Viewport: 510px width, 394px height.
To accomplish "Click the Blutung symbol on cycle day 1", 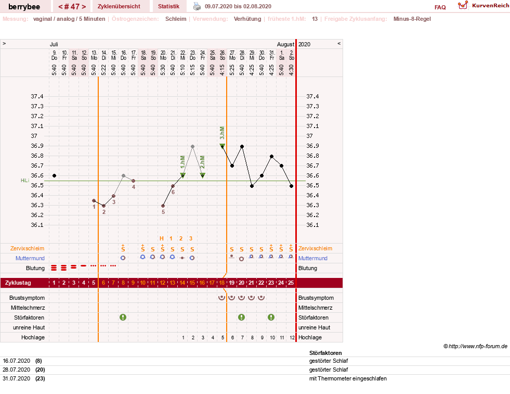I will point(54,268).
